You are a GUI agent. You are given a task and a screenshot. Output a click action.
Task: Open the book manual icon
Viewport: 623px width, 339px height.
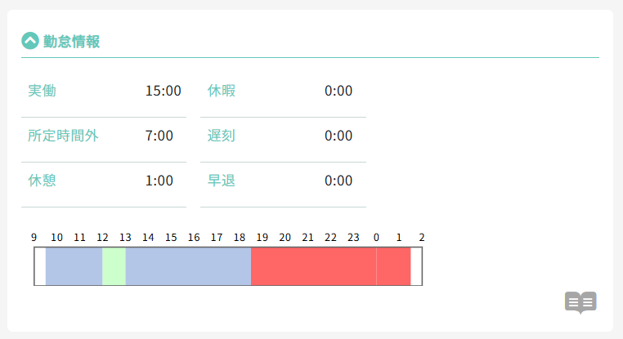(x=580, y=302)
